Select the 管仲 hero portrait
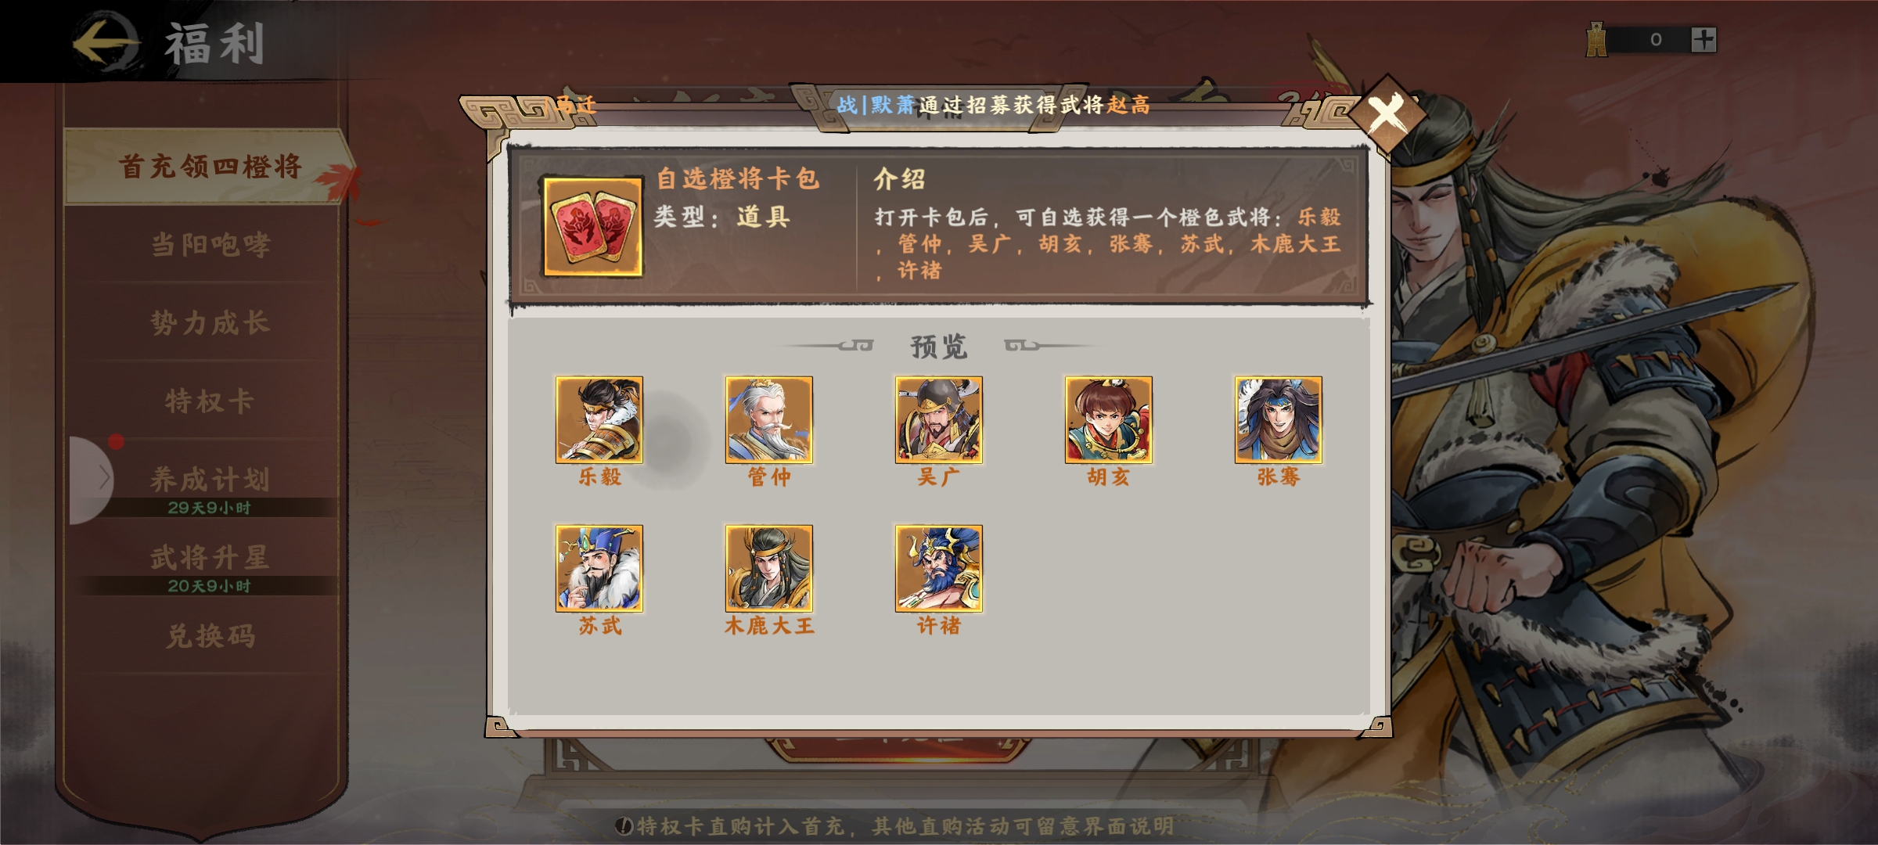This screenshot has width=1878, height=845. (769, 420)
